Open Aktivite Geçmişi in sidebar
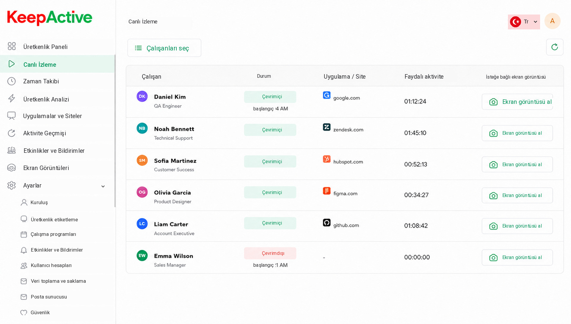Viewport: 571px width, 324px height. coord(57,133)
